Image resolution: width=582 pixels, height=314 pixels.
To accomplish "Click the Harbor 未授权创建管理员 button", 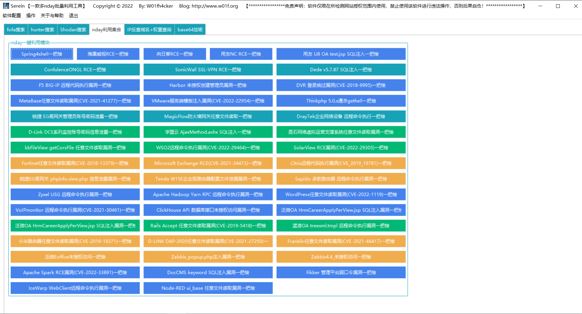I will point(208,85).
